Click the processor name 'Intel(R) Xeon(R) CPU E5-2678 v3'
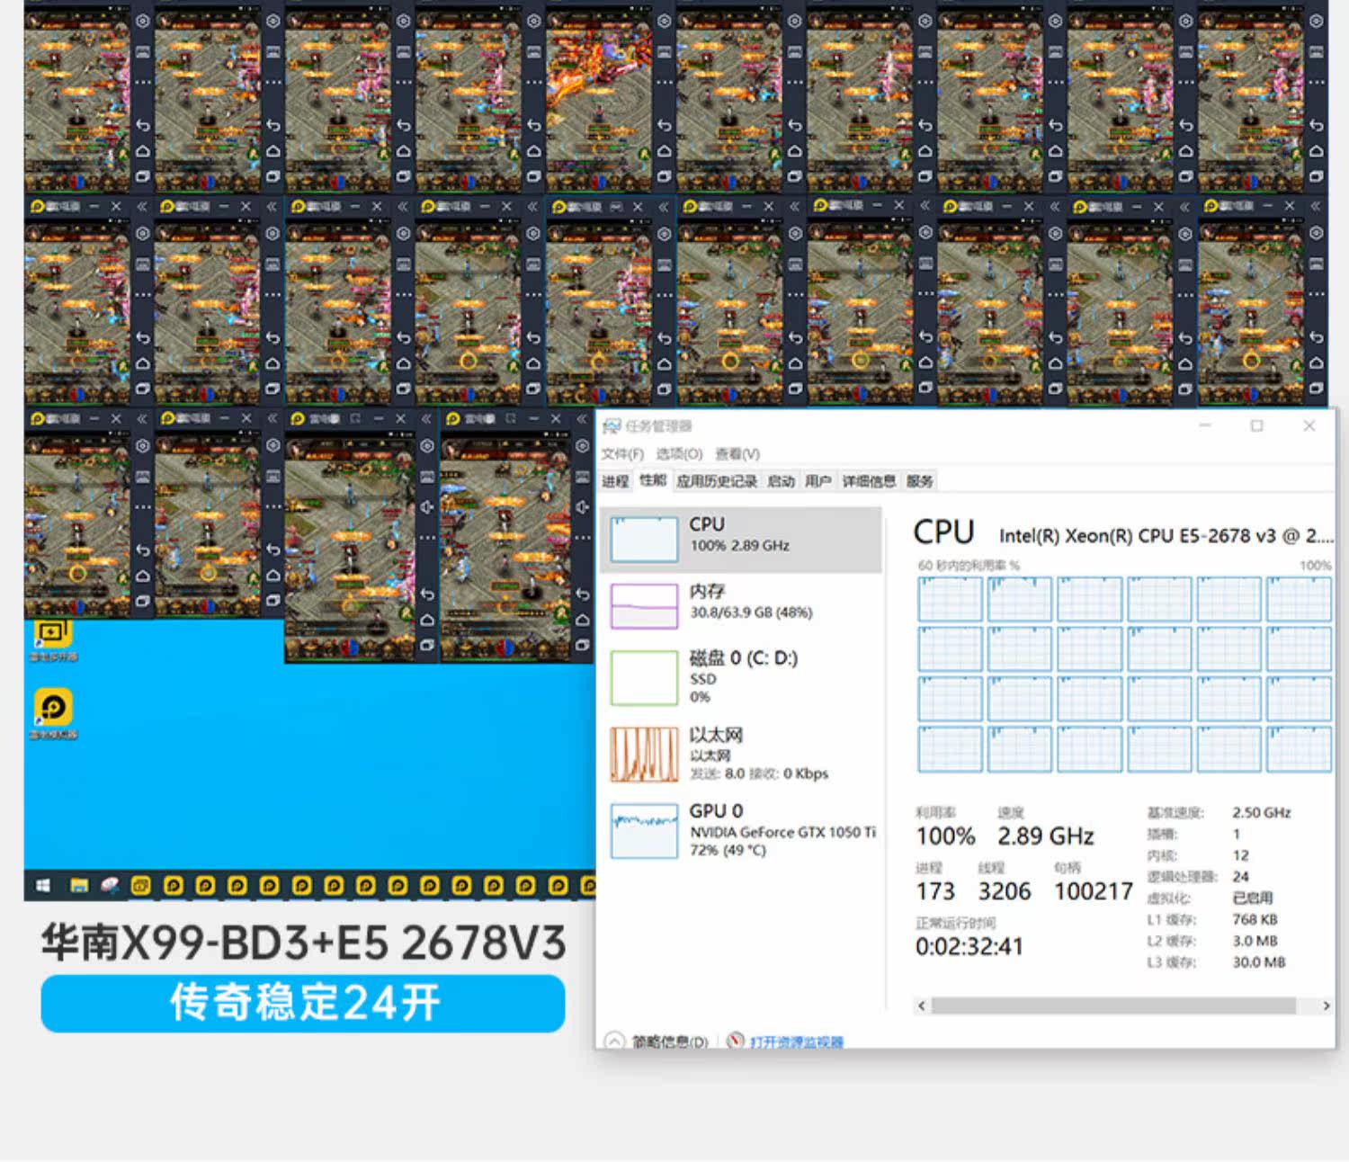This screenshot has height=1162, width=1349. (1138, 536)
